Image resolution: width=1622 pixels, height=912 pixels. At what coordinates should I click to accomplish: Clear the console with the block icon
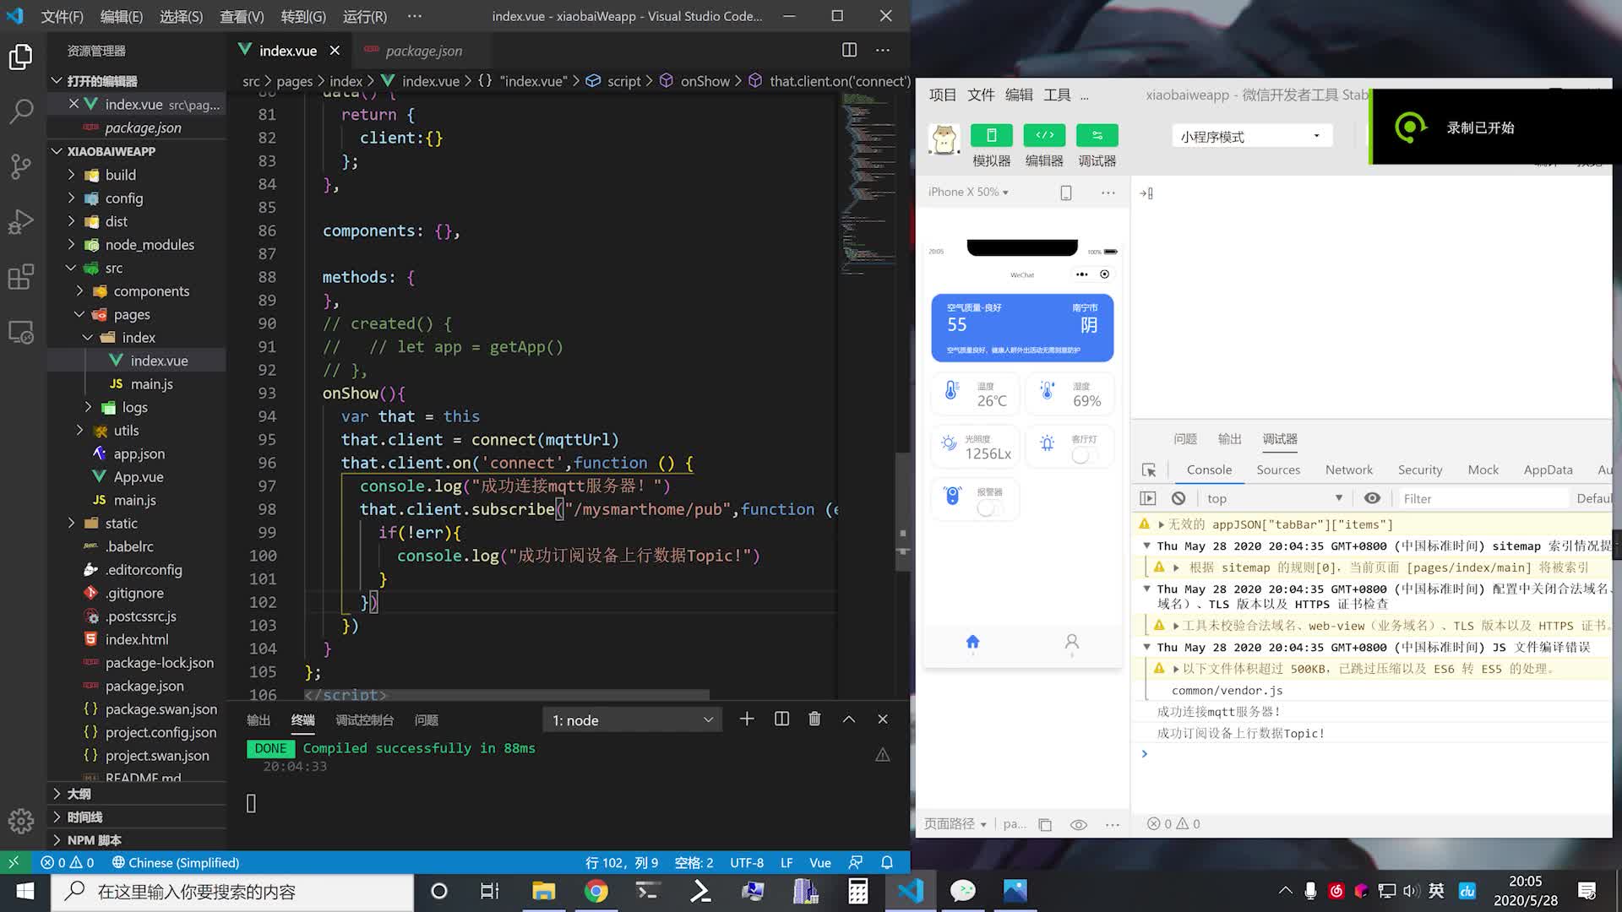(1178, 498)
